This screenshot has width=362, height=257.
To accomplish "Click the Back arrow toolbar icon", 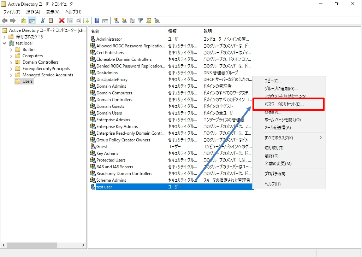I will tap(4, 21).
